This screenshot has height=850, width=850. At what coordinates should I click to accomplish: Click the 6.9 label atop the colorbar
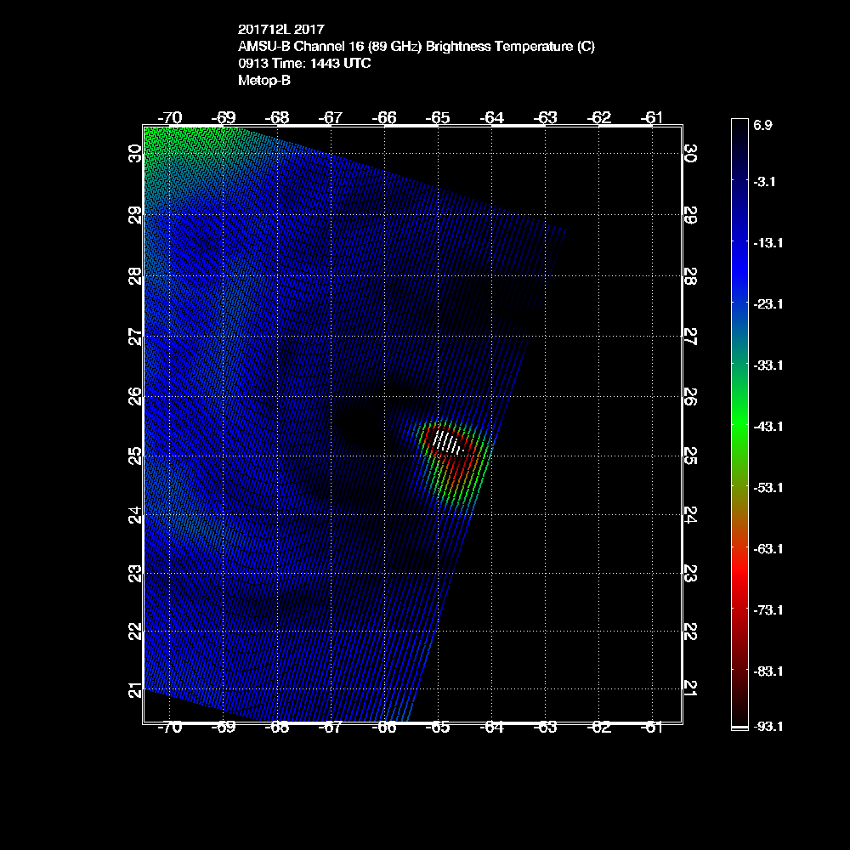(762, 124)
